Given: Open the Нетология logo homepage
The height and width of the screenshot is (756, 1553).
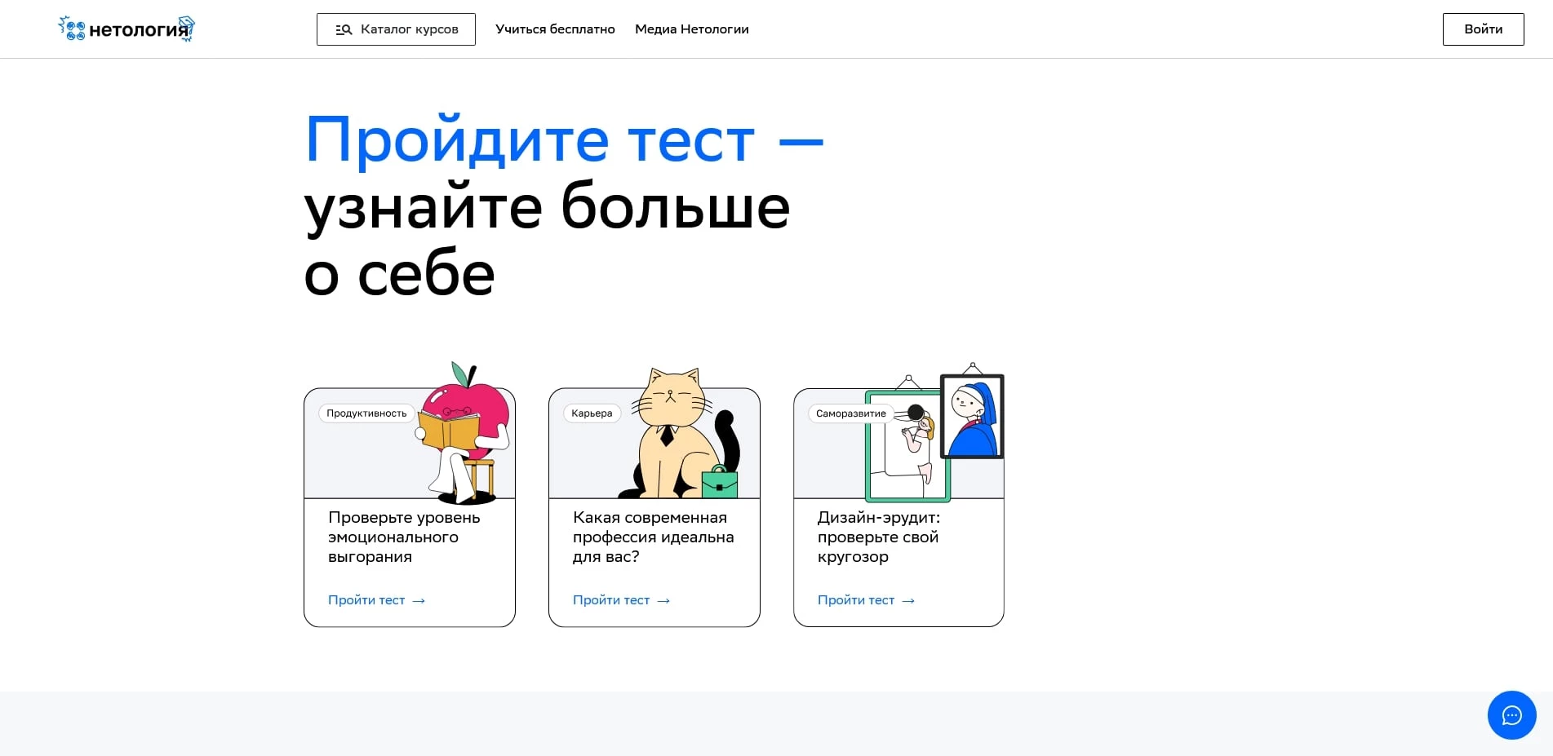Looking at the screenshot, I should 126,29.
